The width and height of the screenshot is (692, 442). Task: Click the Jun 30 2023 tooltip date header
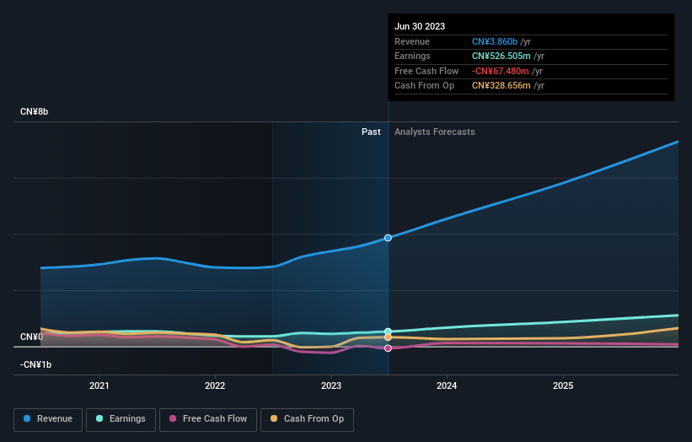tap(420, 26)
